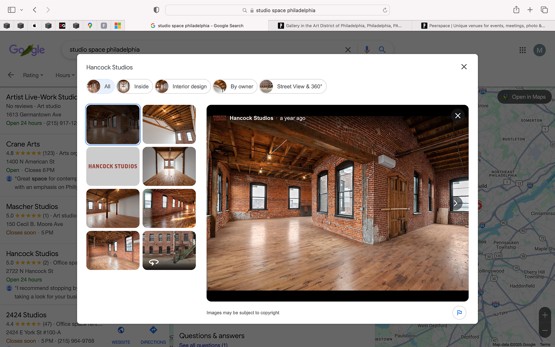The image size is (555, 347).
Task: Reload the page with refresh icon
Action: pyautogui.click(x=385, y=10)
